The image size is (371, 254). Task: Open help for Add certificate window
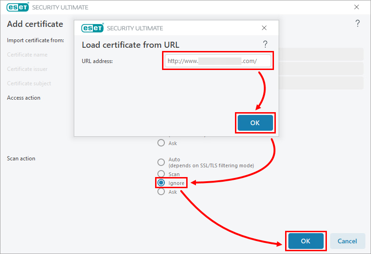[358, 24]
